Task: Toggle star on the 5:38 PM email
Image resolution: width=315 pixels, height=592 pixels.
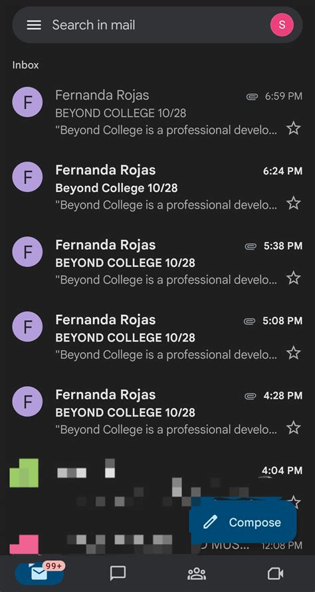Action: click(294, 278)
